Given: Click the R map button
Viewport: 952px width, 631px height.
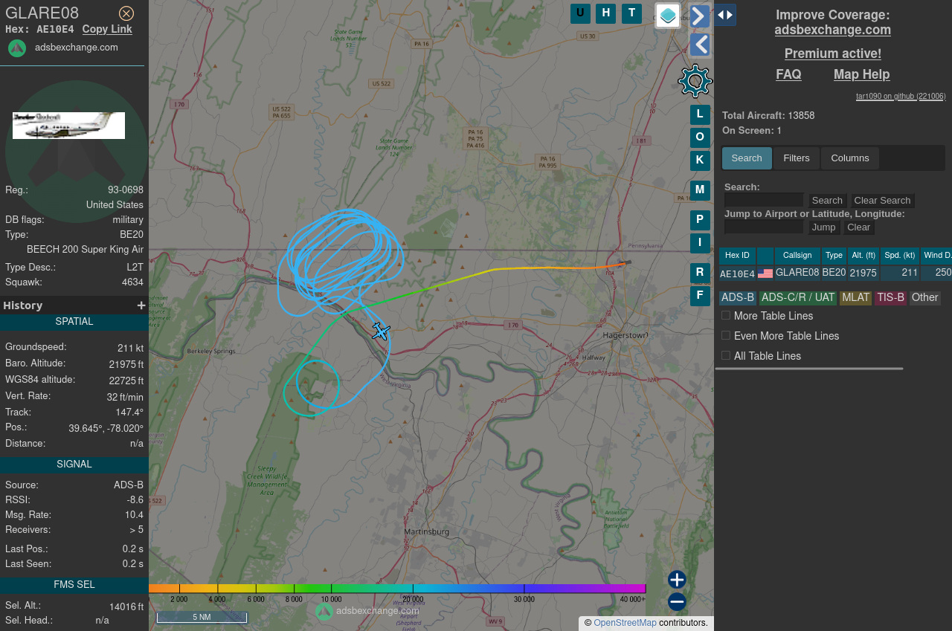Looking at the screenshot, I should (700, 273).
